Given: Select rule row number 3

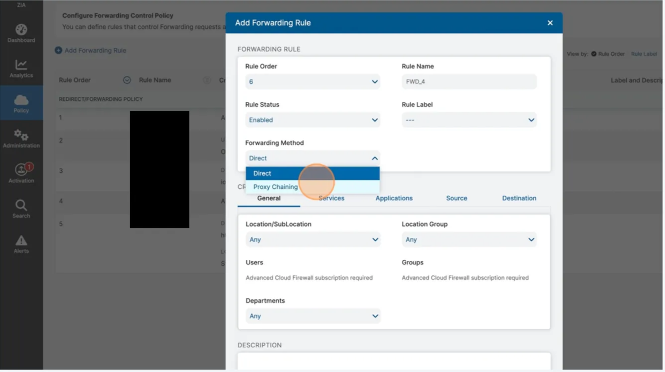Looking at the screenshot, I should pos(61,171).
